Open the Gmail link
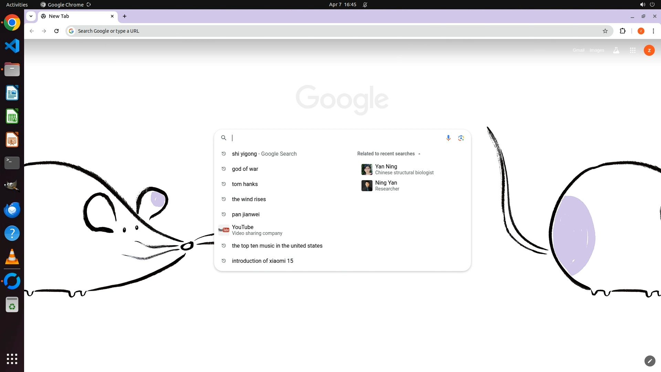661x372 pixels. (578, 50)
